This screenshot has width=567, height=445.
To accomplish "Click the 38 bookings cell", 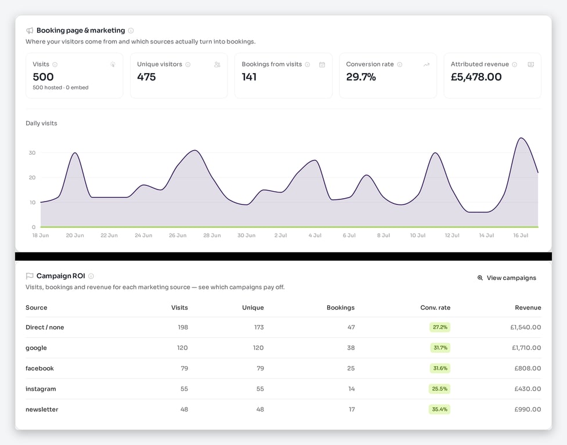I will [351, 348].
